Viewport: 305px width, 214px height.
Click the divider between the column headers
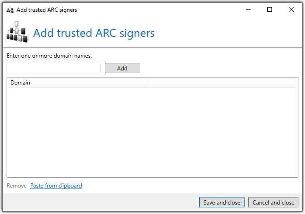pyautogui.click(x=150, y=83)
